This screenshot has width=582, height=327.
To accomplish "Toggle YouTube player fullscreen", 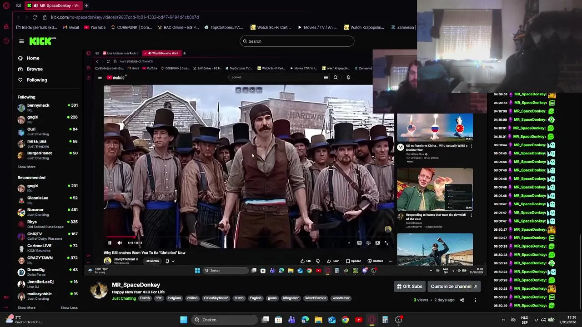I will [x=386, y=243].
